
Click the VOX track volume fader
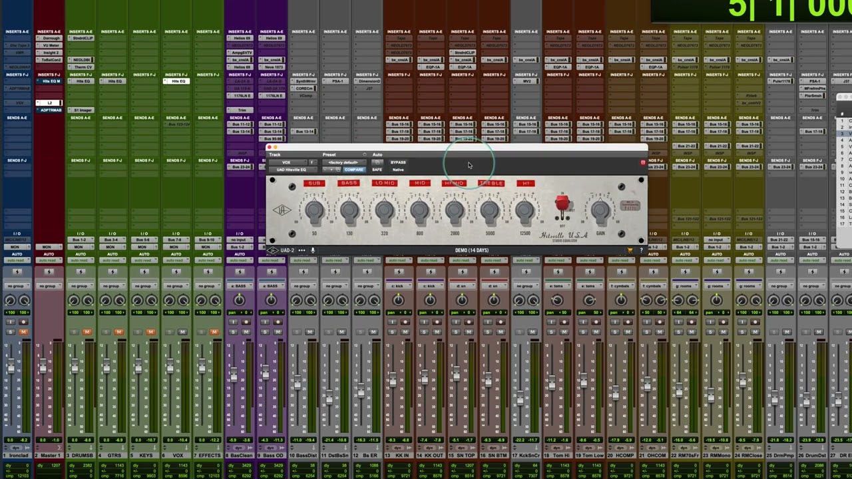click(170, 367)
